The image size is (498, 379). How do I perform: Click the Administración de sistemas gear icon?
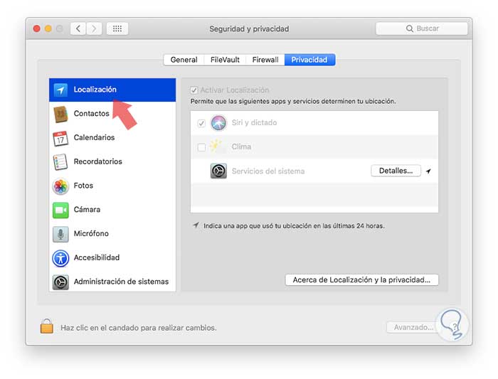(x=60, y=282)
